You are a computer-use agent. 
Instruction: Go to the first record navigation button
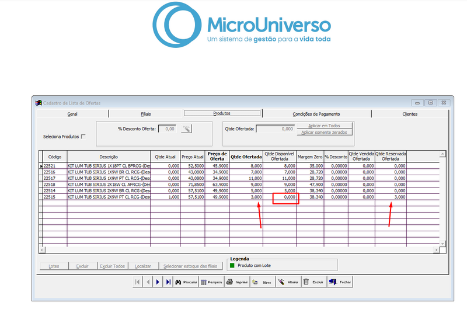pyautogui.click(x=137, y=282)
